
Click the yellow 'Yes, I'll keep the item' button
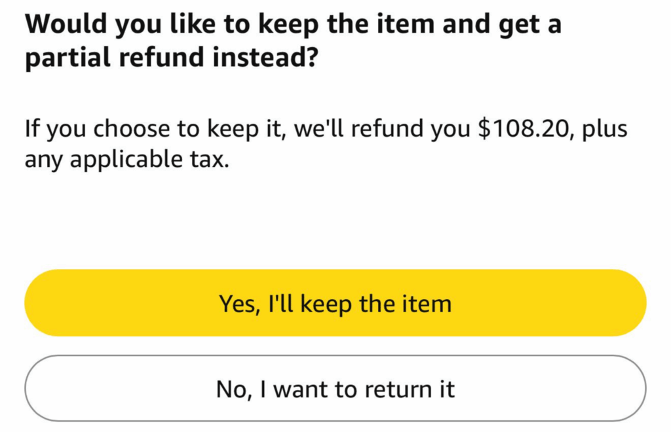[335, 302]
